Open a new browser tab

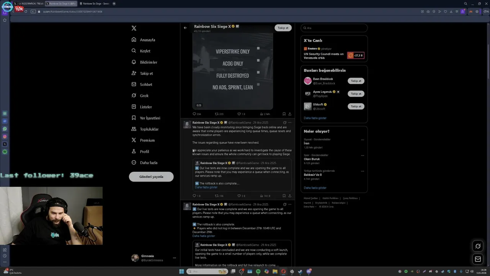click(114, 3)
